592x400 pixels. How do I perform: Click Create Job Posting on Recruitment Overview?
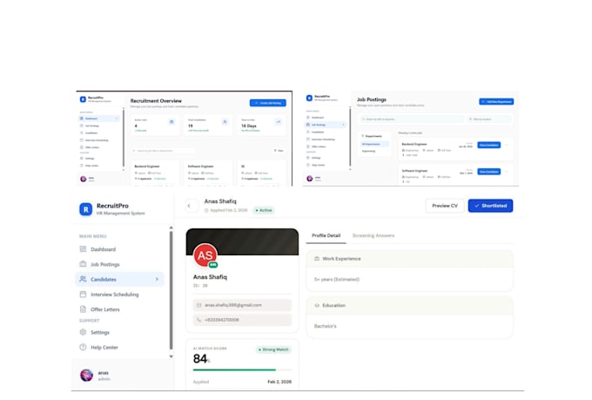point(267,103)
